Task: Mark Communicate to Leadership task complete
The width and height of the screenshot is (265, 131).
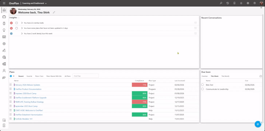Action: (x=202, y=89)
